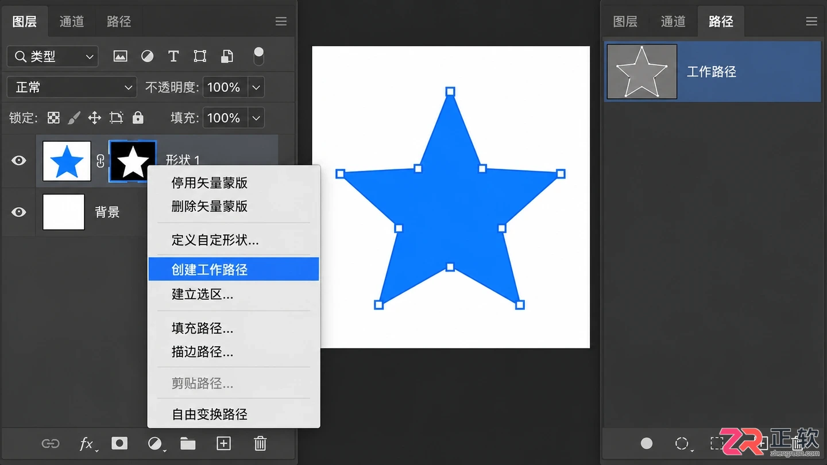Toggle lock all padlock
827x465 pixels.
(x=138, y=118)
